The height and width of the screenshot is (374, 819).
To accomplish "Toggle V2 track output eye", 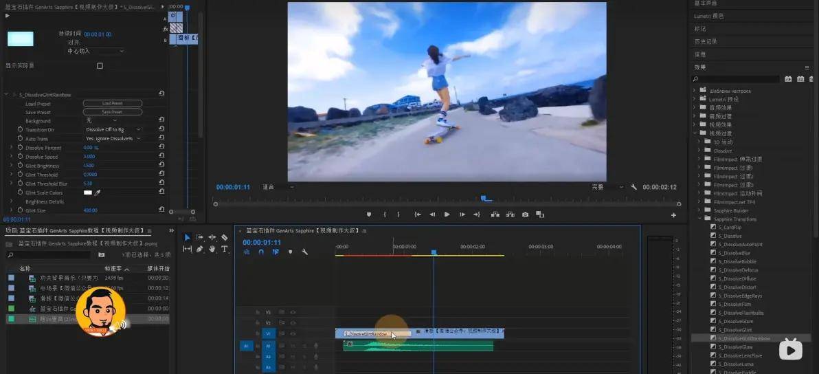I will click(293, 323).
